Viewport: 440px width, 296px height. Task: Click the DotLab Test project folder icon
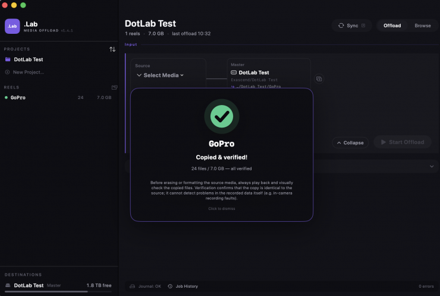coord(8,59)
